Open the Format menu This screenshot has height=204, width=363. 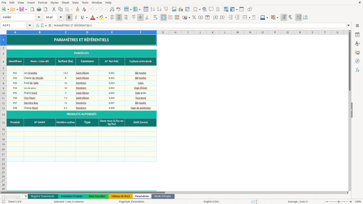[x=43, y=2]
